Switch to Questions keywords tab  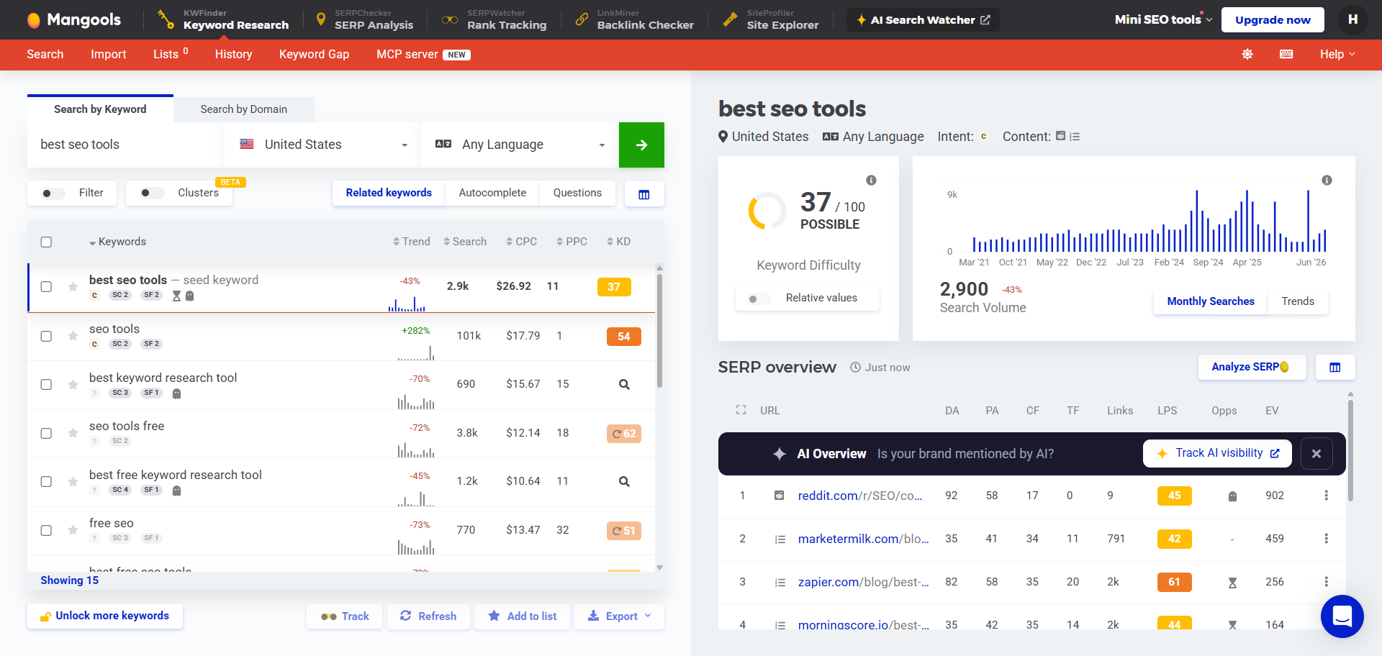tap(577, 193)
